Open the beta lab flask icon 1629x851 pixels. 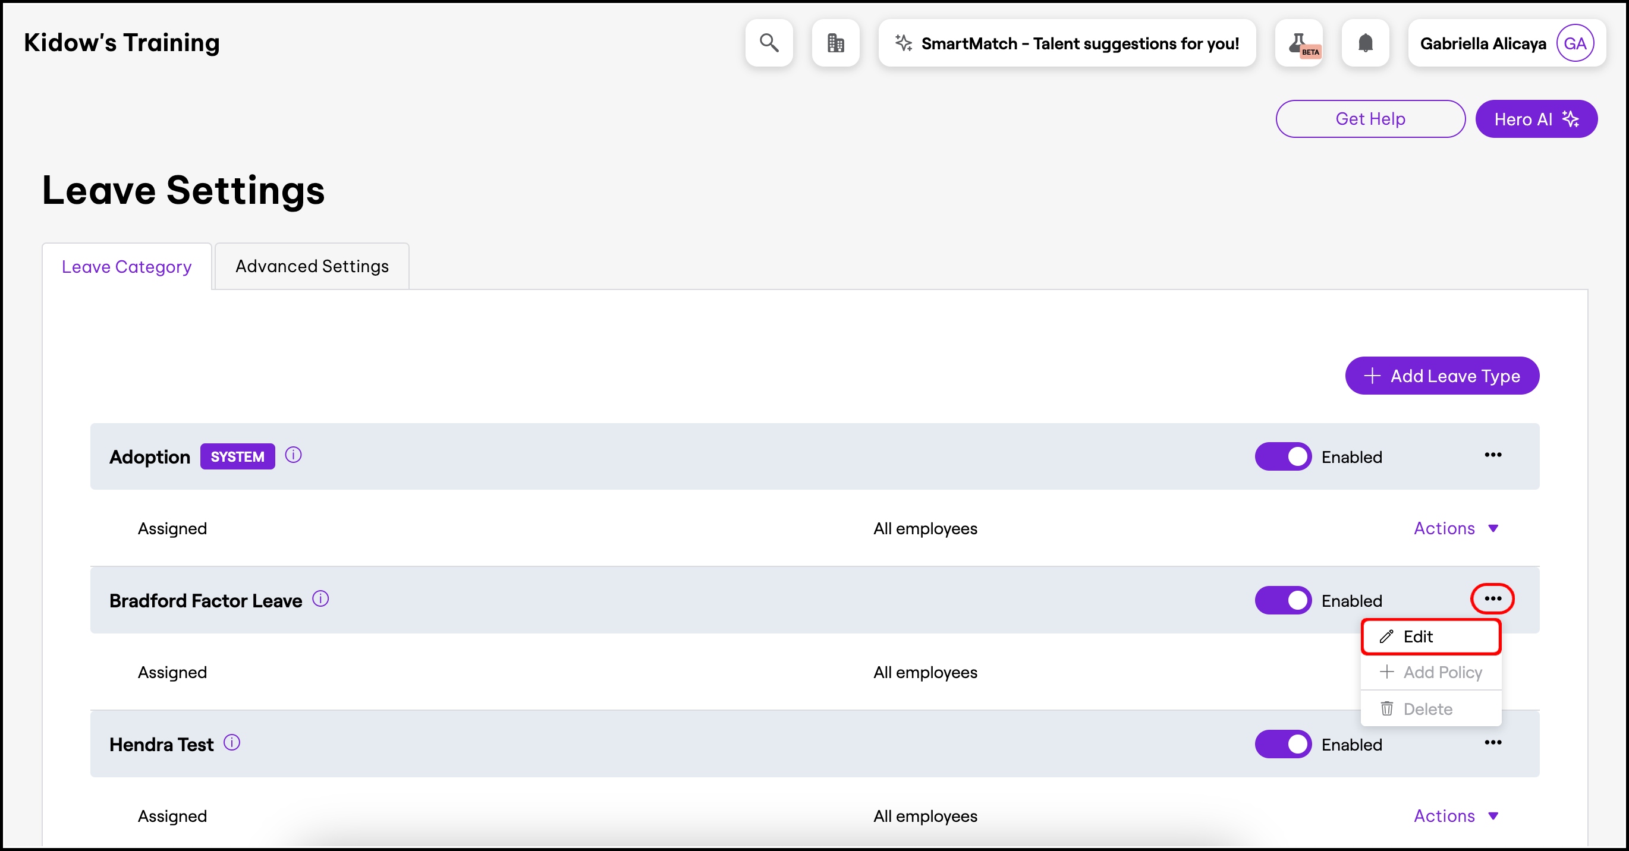[1299, 43]
